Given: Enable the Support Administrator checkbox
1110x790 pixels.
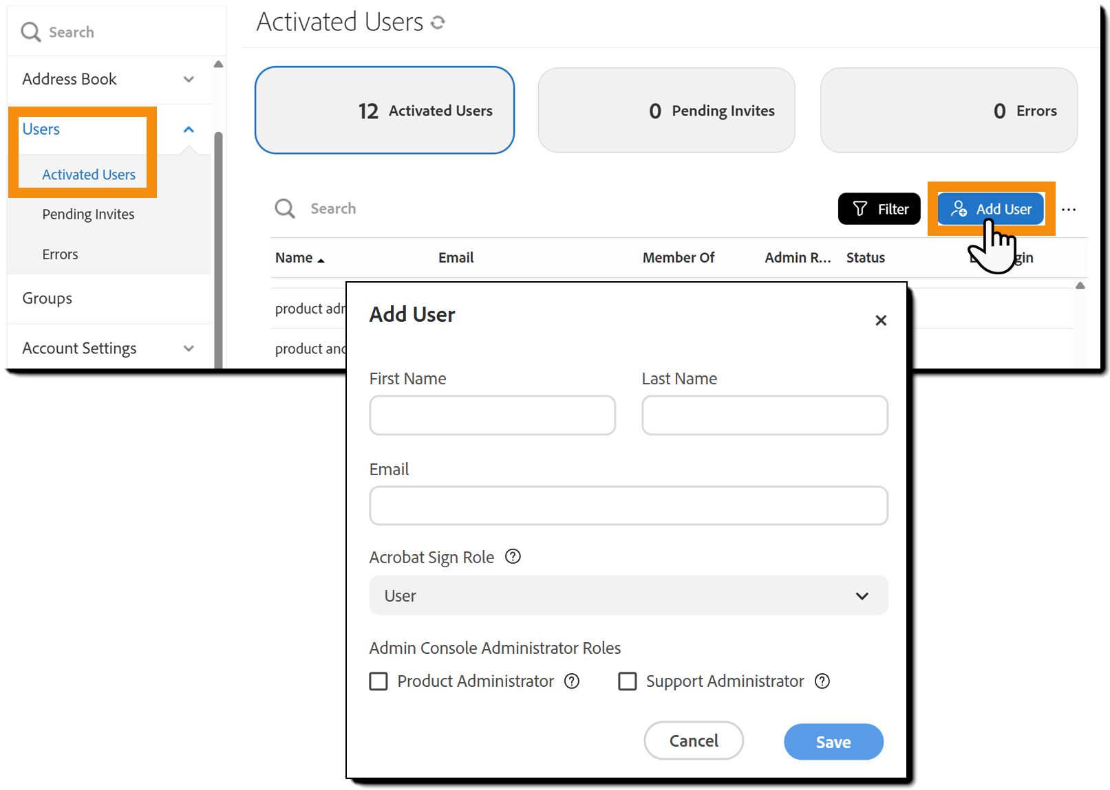Looking at the screenshot, I should 628,681.
